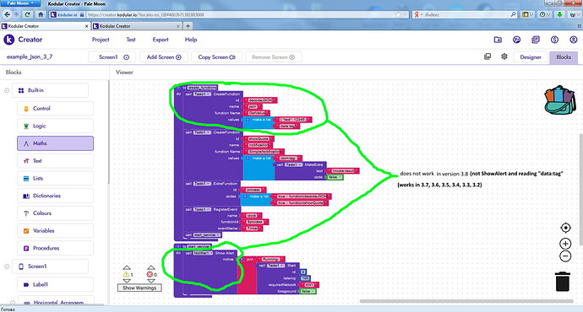Open the Pale Moon application menu

(x=20, y=3)
